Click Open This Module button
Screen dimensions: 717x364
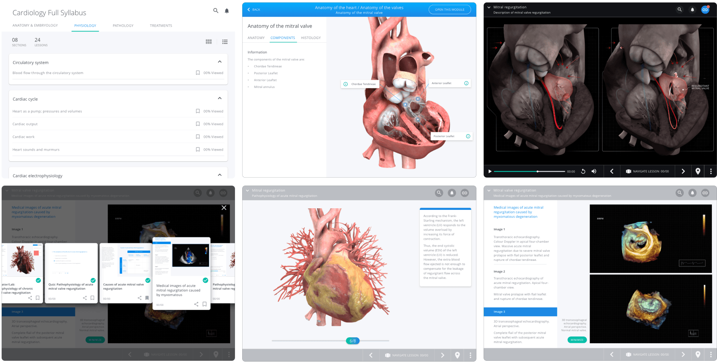(x=450, y=10)
